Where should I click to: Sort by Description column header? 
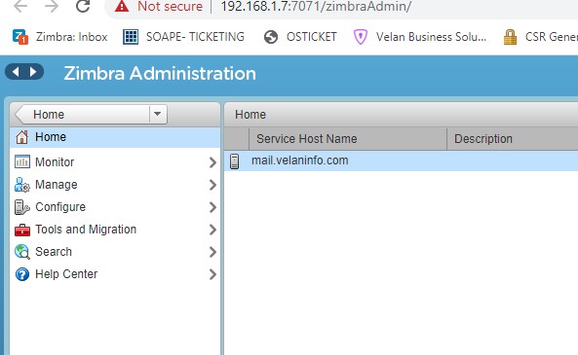coord(513,139)
